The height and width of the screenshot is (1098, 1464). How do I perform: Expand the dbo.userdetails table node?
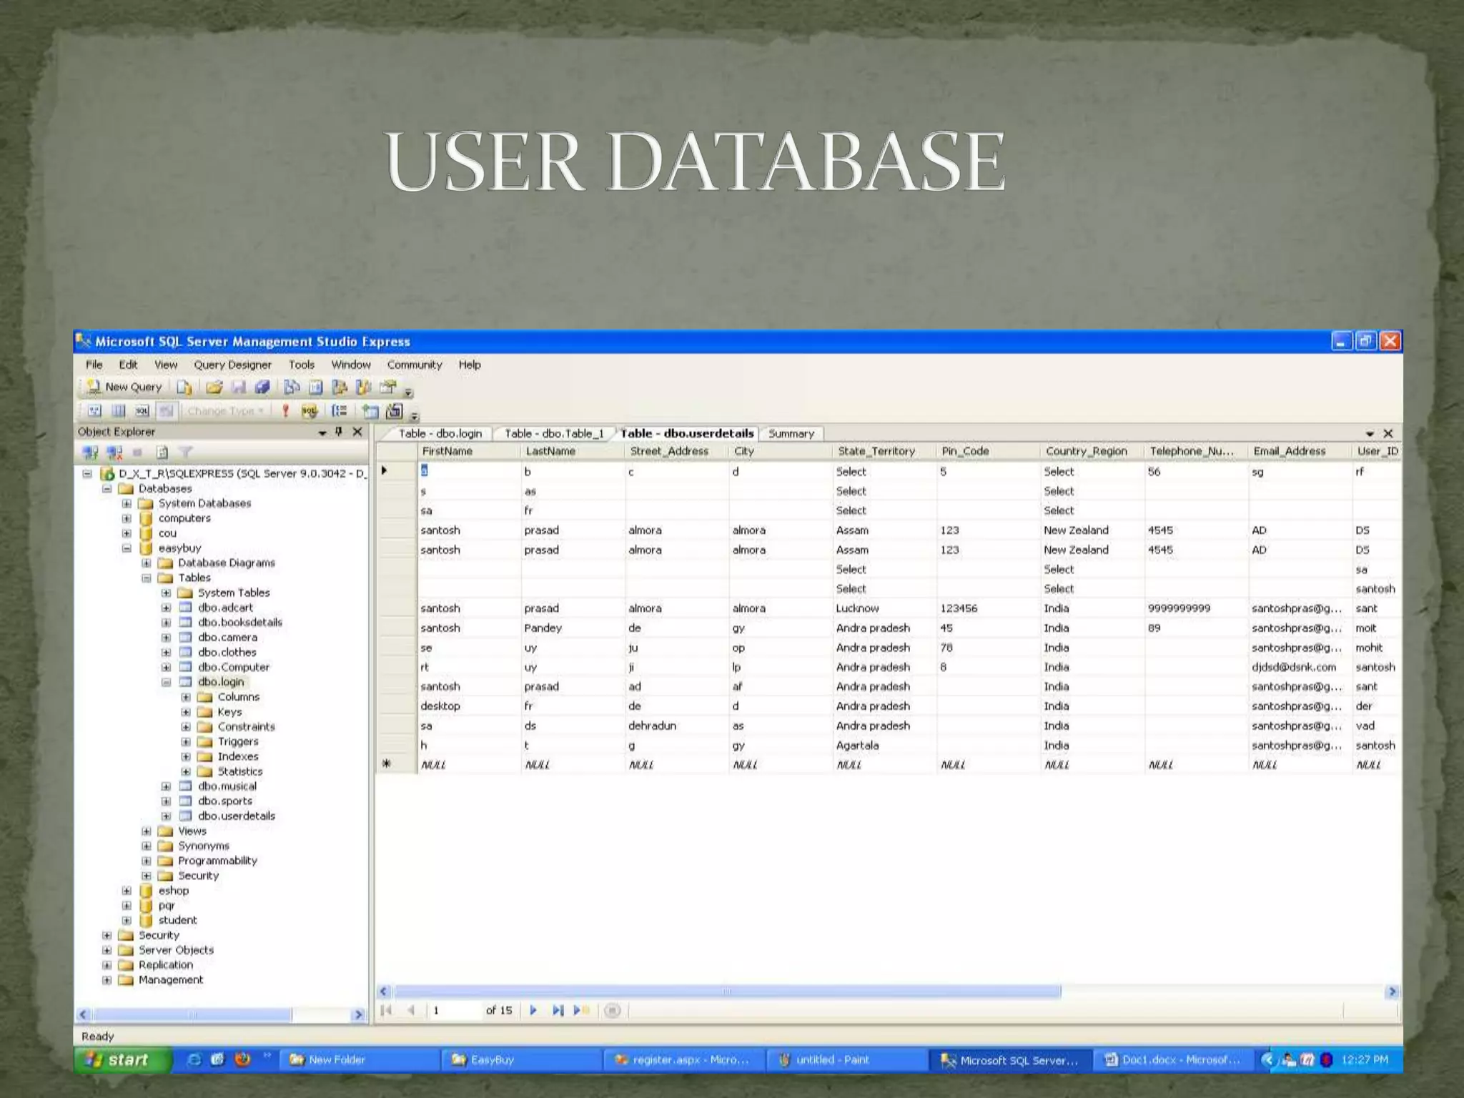[166, 816]
